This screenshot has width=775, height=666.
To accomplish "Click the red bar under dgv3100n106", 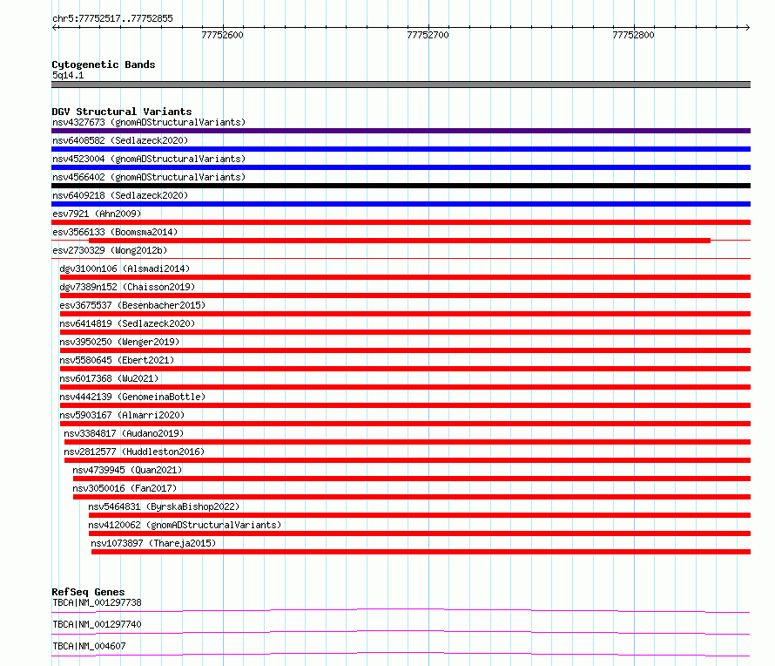I will coord(405,277).
